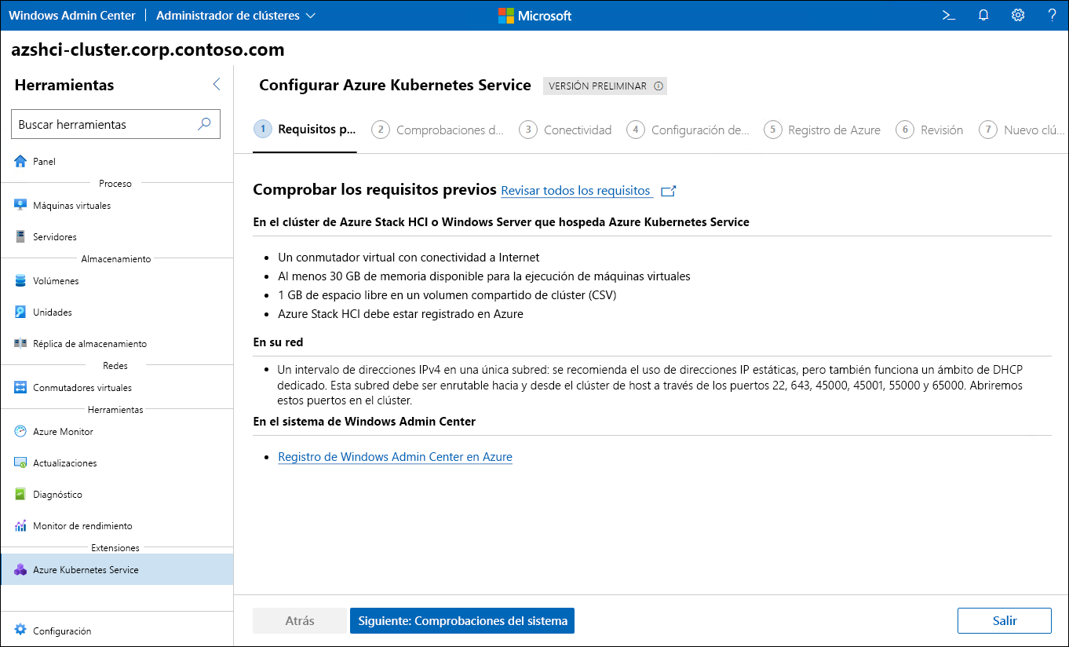Screen dimensions: 1069x647
Task: Click the Servidores icon
Action: [20, 236]
